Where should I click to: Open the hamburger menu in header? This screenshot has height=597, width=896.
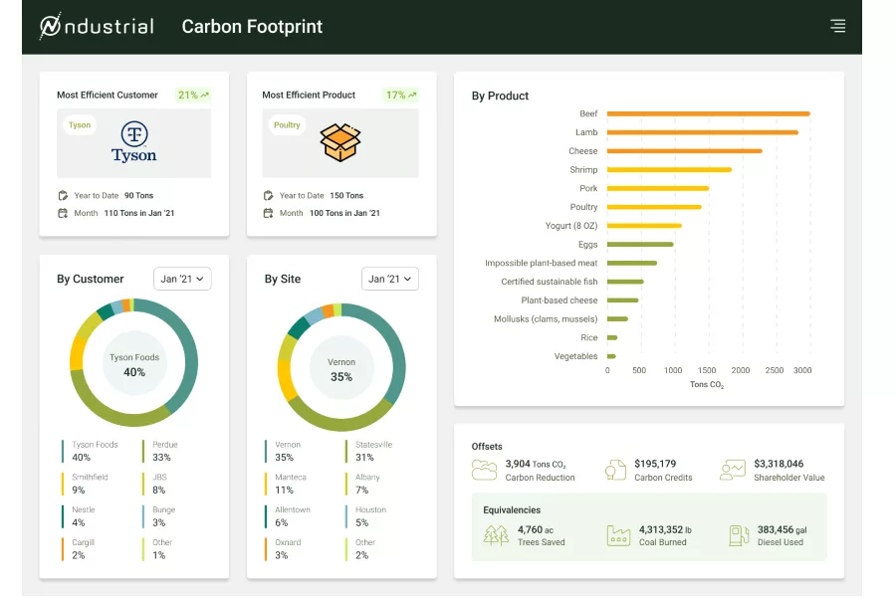point(837,27)
